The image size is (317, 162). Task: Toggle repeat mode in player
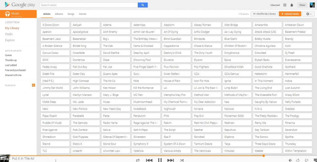pyautogui.click(x=138, y=160)
